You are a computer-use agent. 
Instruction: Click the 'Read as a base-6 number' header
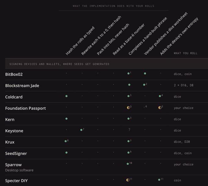[129, 39]
